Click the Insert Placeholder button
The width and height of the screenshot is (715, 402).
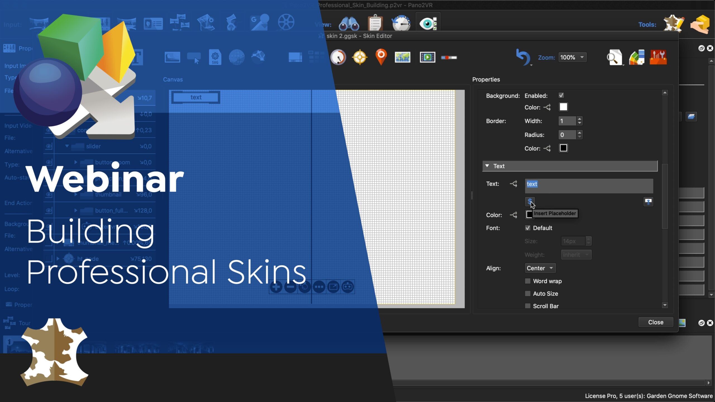530,201
